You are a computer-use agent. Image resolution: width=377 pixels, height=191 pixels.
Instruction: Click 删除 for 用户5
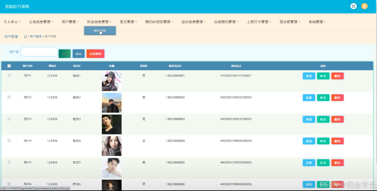click(337, 163)
